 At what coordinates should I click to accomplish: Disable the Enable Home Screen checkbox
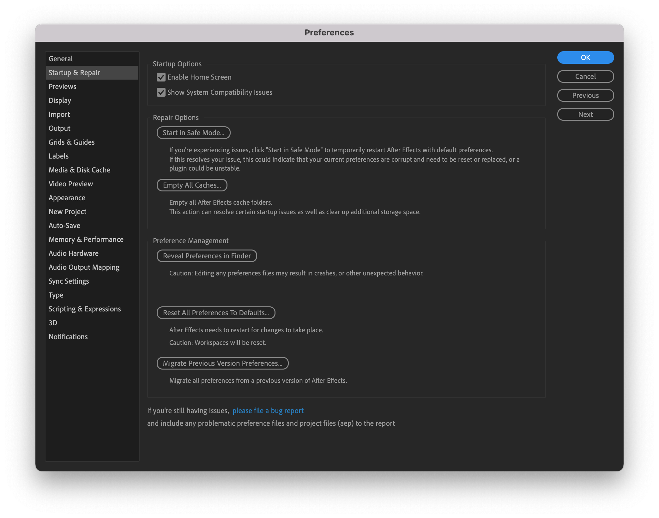(x=161, y=77)
